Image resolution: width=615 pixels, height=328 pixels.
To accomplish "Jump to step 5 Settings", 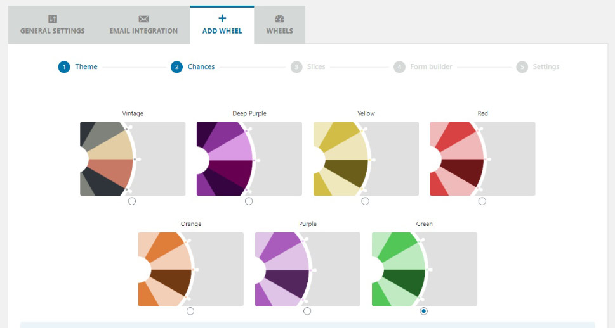I will coord(538,67).
